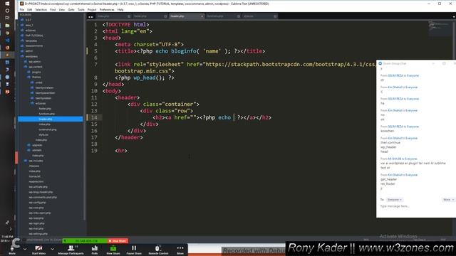456x256 pixels.
Task: Open screenshot.png in the sidebar
Action: tap(48, 129)
